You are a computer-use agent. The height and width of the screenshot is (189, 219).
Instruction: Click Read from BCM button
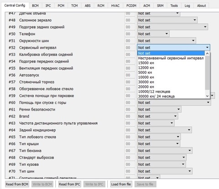coord(17,184)
